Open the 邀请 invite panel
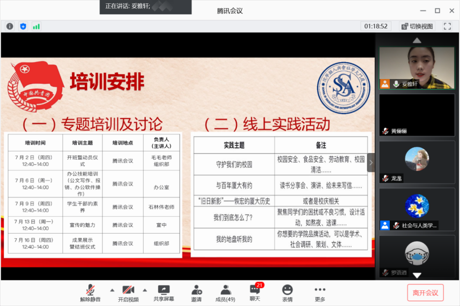Viewport: 460px width, 306px height. click(x=196, y=293)
